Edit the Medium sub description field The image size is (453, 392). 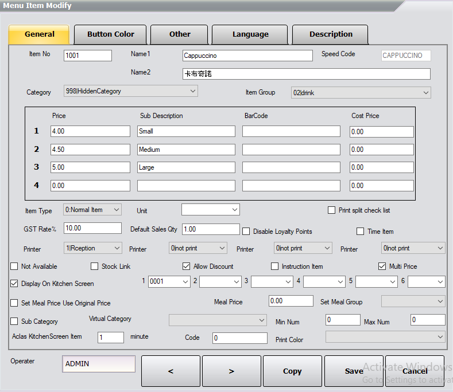[x=186, y=150]
